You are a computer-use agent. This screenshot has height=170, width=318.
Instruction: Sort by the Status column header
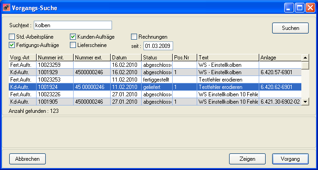tap(157, 58)
